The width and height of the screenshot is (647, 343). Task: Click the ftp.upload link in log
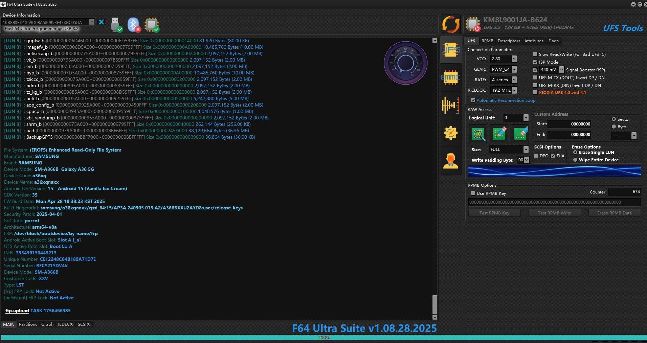(x=17, y=311)
